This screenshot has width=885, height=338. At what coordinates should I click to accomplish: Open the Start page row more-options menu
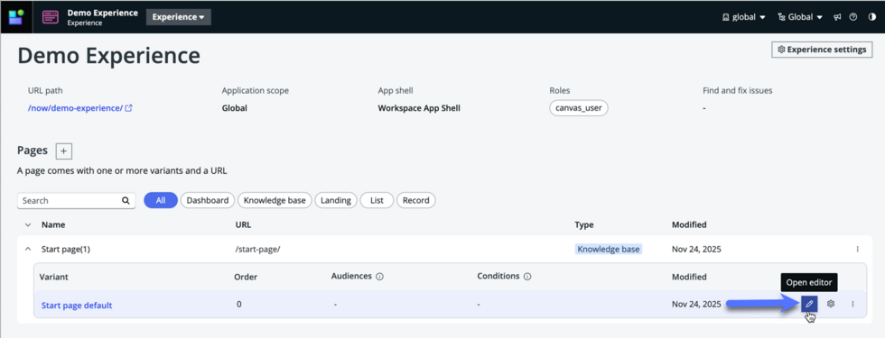point(857,249)
